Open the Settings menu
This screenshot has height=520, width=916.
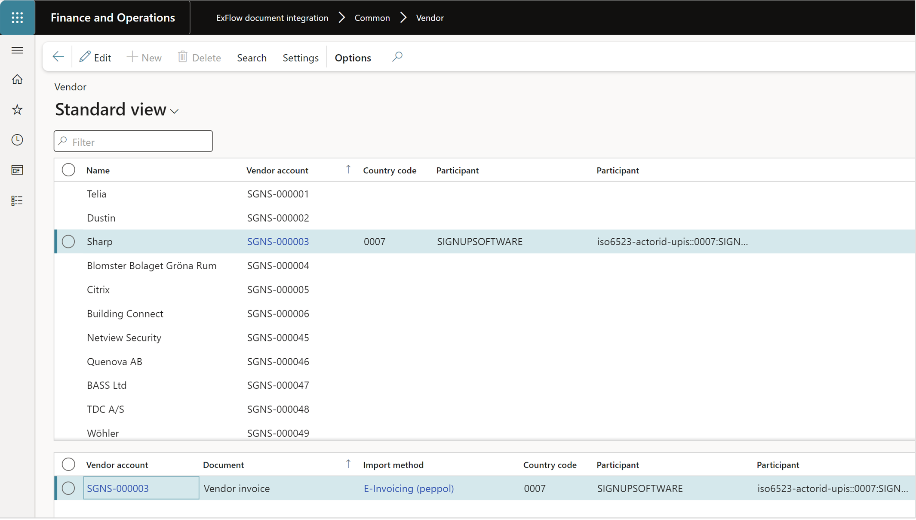pos(301,57)
